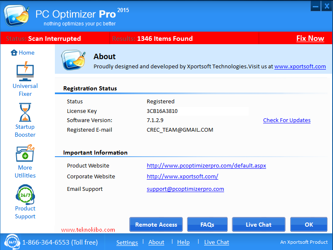Click the Startup Booster hourglass icon
Screen dimensions: 333x250
pos(25,112)
